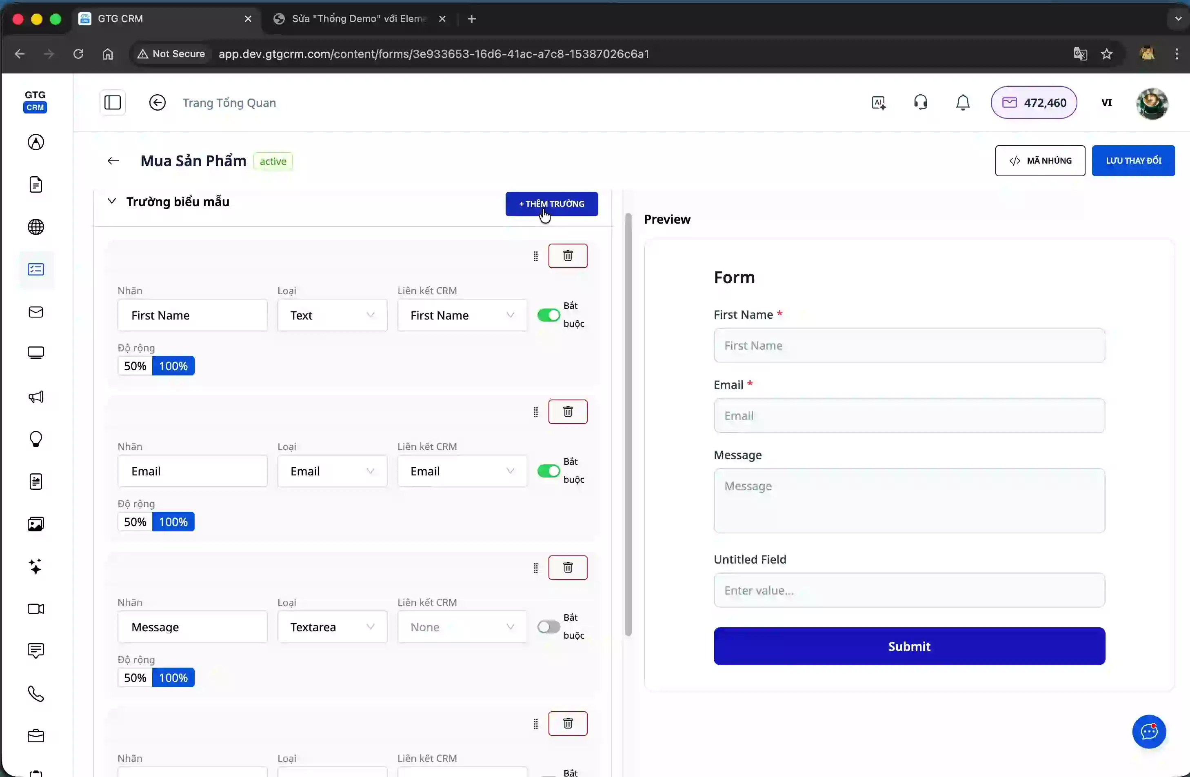Image resolution: width=1190 pixels, height=777 pixels.
Task: Select the globe website icon in sidebar
Action: coord(36,226)
